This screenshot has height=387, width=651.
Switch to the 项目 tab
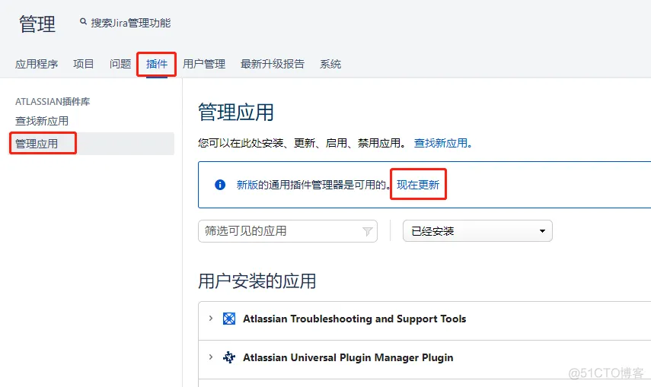point(84,64)
